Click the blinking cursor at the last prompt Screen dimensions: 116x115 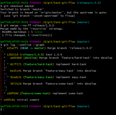[x=4, y=110]
